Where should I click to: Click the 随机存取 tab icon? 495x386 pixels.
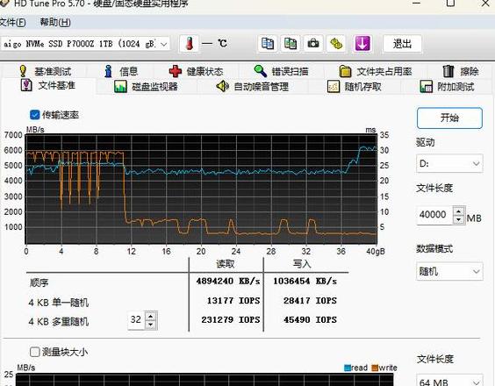(x=334, y=87)
